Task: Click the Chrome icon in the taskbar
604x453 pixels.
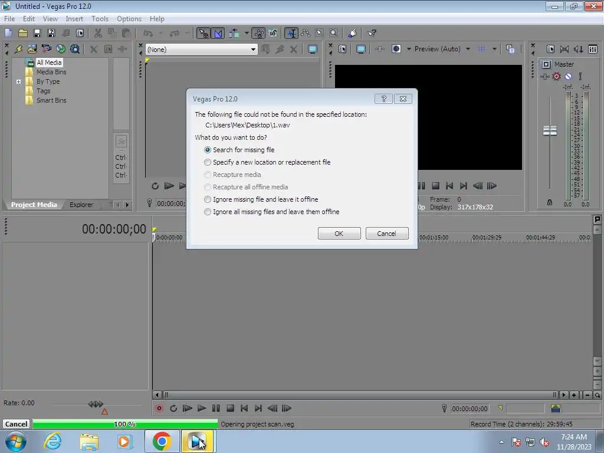Action: 162,441
